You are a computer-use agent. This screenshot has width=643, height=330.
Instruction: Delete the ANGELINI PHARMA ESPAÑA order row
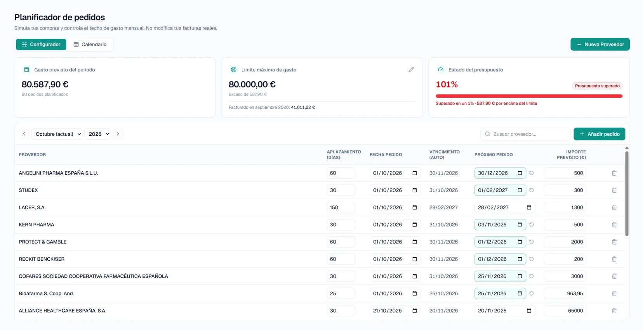(x=614, y=173)
